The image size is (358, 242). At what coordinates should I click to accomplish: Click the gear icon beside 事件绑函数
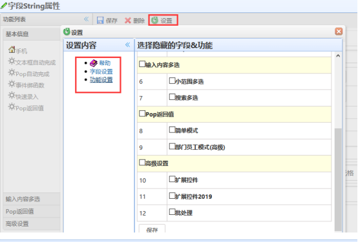(x=12, y=84)
